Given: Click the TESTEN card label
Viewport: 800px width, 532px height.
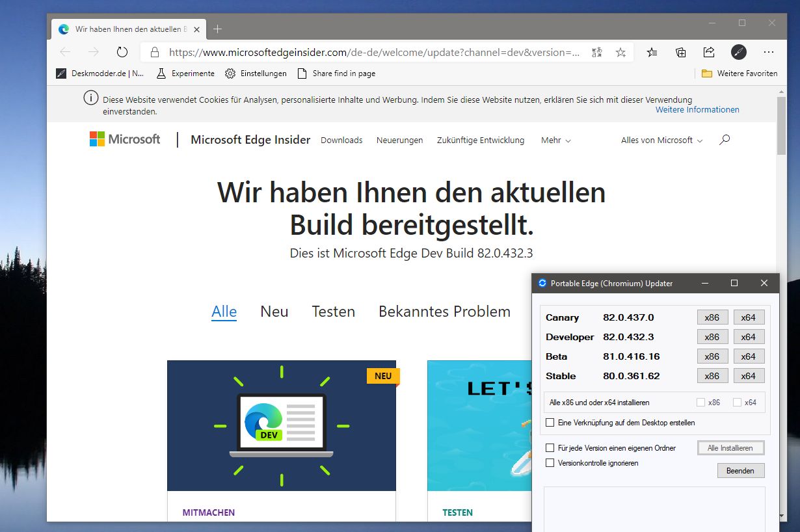Looking at the screenshot, I should tap(458, 512).
